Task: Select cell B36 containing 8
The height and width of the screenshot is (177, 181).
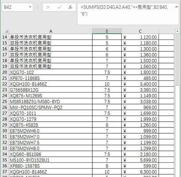Action: (107, 166)
